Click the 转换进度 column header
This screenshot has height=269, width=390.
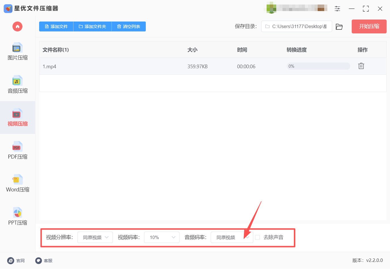[x=296, y=50]
